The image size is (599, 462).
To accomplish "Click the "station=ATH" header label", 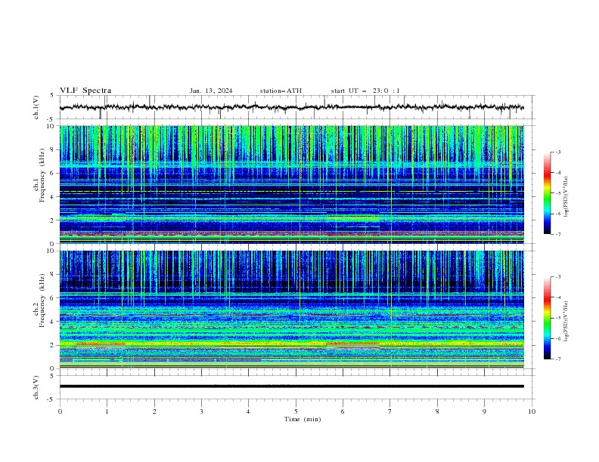I will pyautogui.click(x=281, y=91).
